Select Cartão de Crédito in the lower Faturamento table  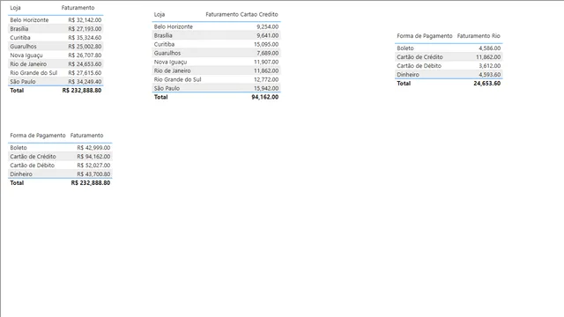(33, 157)
